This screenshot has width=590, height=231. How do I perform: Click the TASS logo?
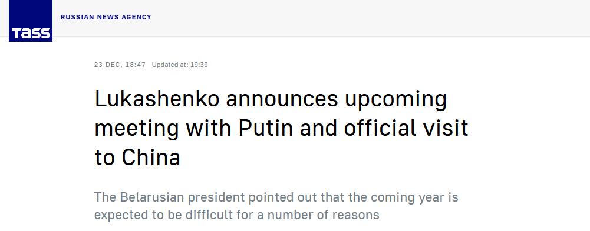click(31, 21)
